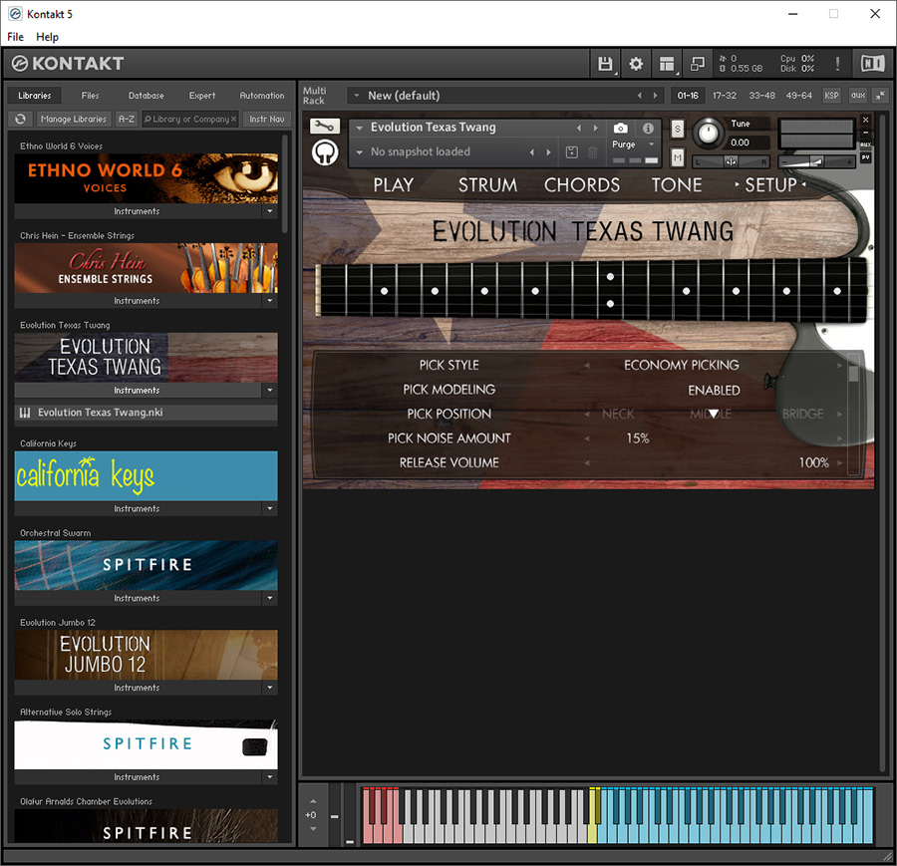Screen dimensions: 897x866
Task: Toggle Instr Nav pane
Action: pyautogui.click(x=266, y=119)
